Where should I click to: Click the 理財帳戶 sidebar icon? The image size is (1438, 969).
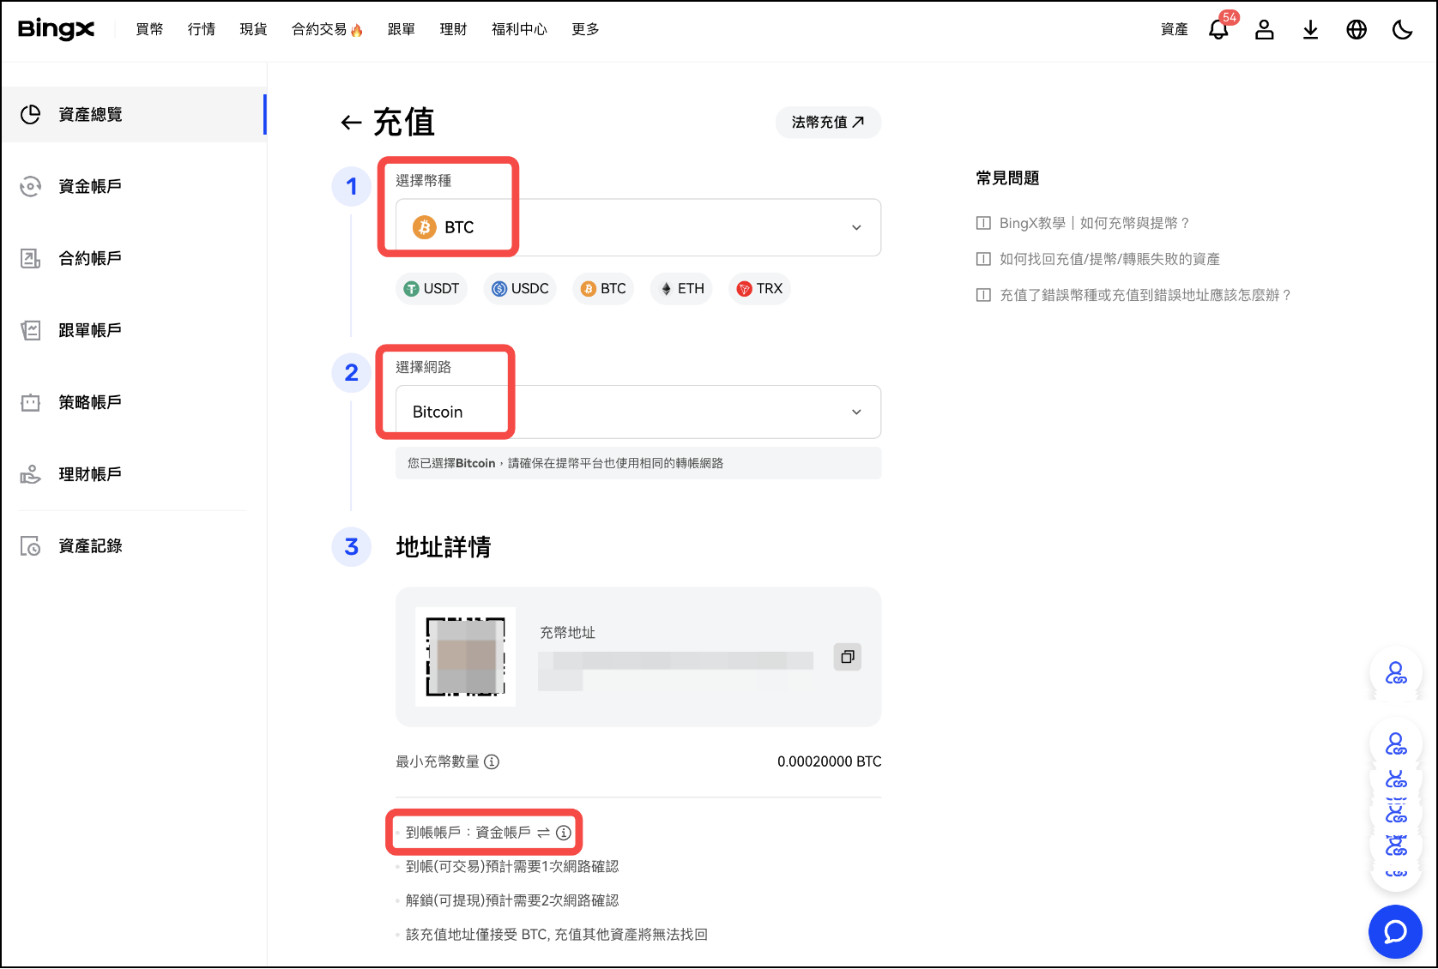31,474
